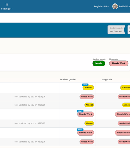This screenshot has width=130, height=148.
Task: Click the topmost Needs Work pill in Student grade table column
Action: (x=87, y=97)
